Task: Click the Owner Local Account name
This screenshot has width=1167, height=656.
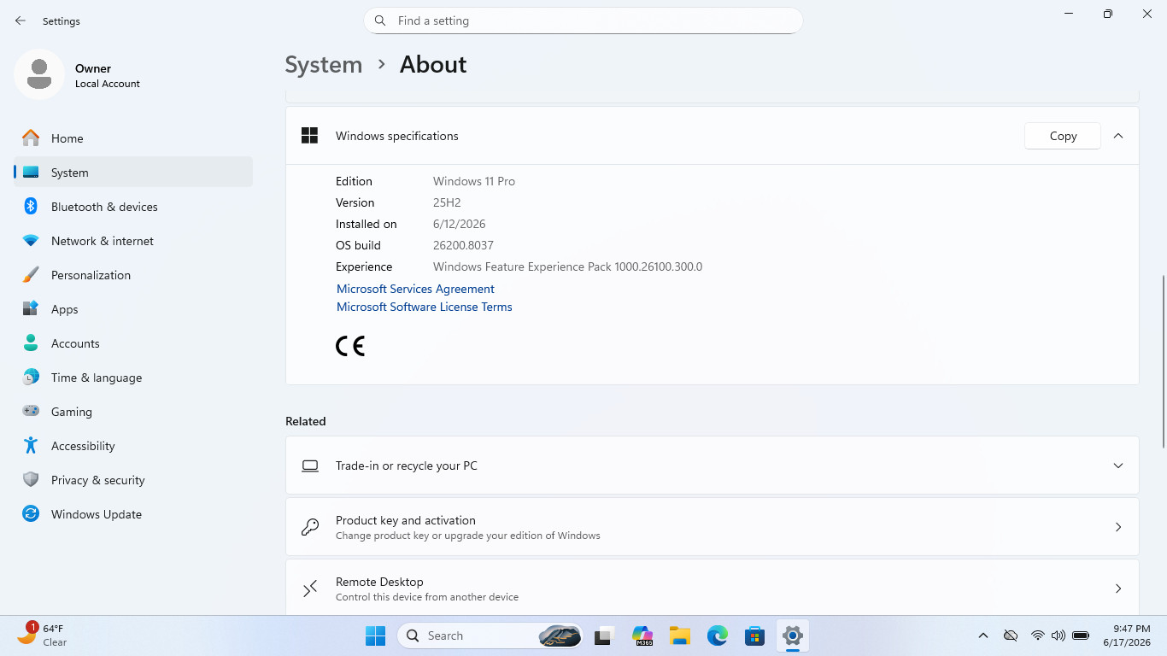Action: (108, 75)
